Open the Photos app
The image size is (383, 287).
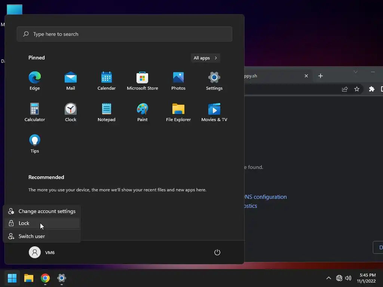click(178, 81)
